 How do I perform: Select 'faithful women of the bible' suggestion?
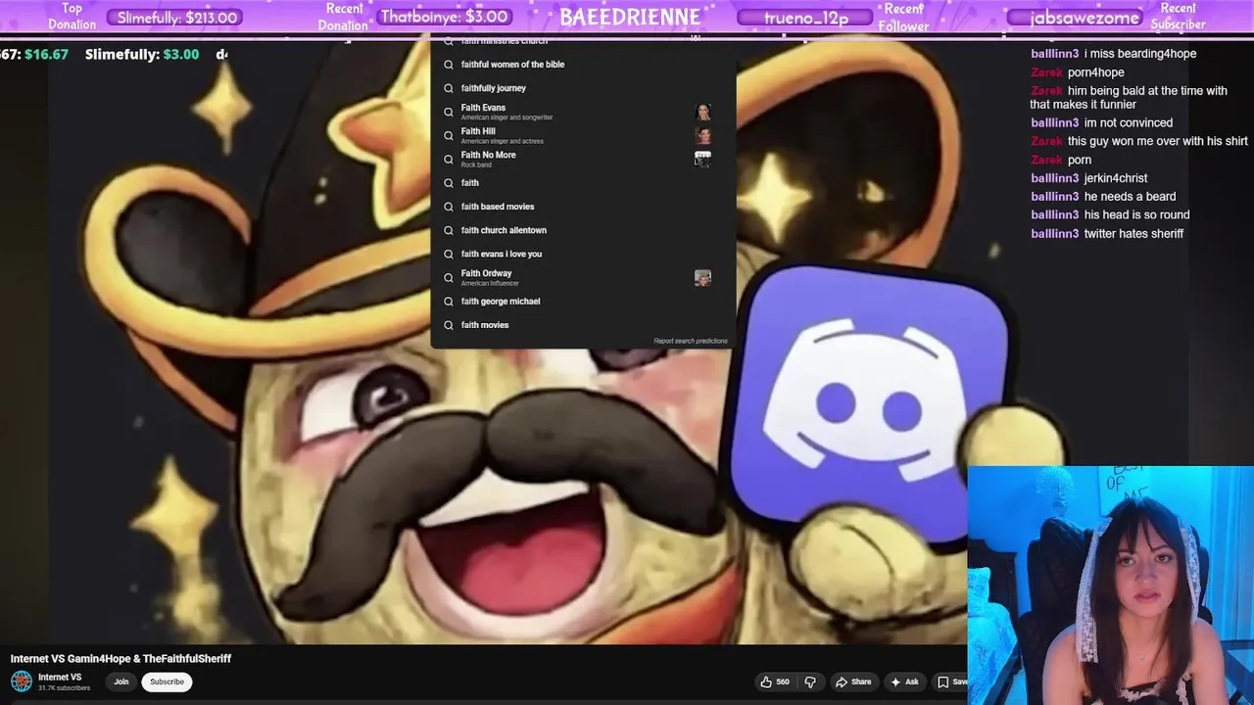point(583,65)
